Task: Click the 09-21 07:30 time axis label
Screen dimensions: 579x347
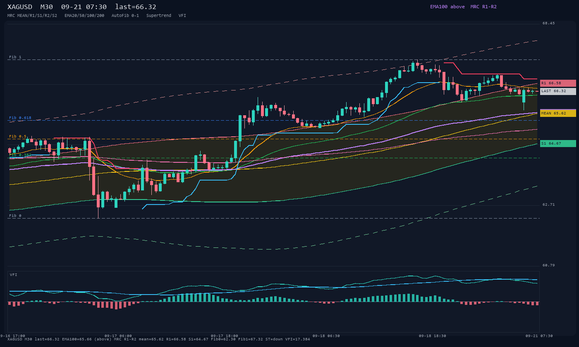Action: pyautogui.click(x=539, y=336)
